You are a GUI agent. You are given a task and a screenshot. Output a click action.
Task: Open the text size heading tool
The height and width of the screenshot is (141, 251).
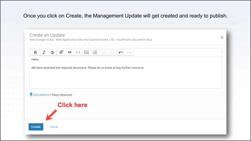pos(61,52)
